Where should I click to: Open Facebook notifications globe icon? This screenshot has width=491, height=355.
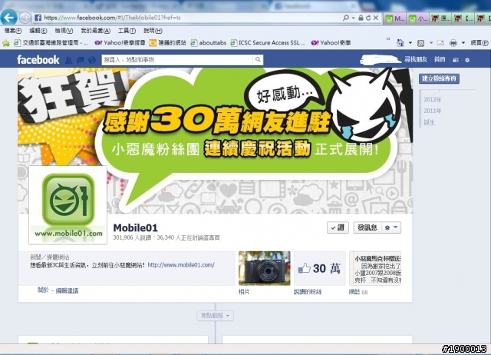pyautogui.click(x=92, y=60)
